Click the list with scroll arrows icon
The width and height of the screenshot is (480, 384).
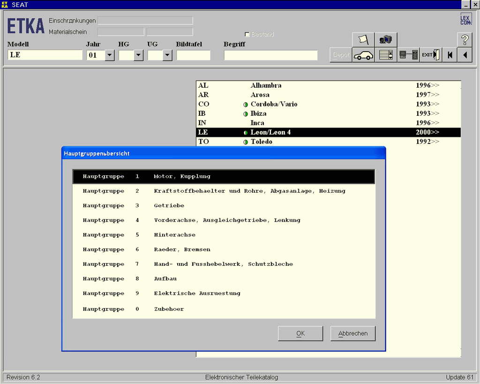pos(386,55)
